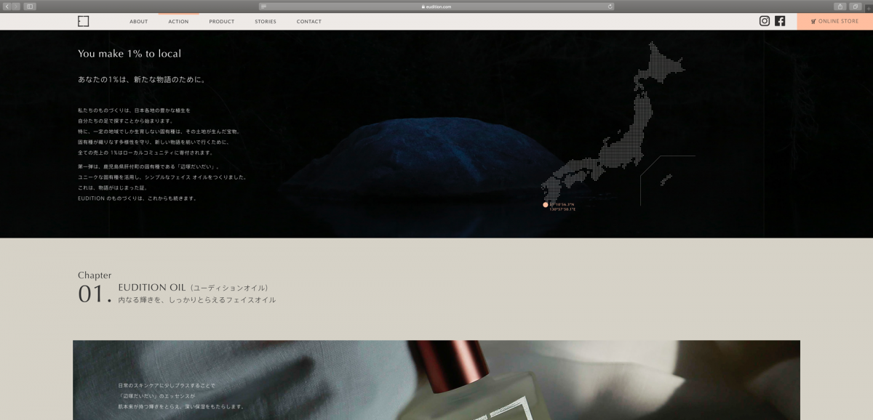This screenshot has width=873, height=420.
Task: Add a new tab with plus button
Action: (868, 7)
